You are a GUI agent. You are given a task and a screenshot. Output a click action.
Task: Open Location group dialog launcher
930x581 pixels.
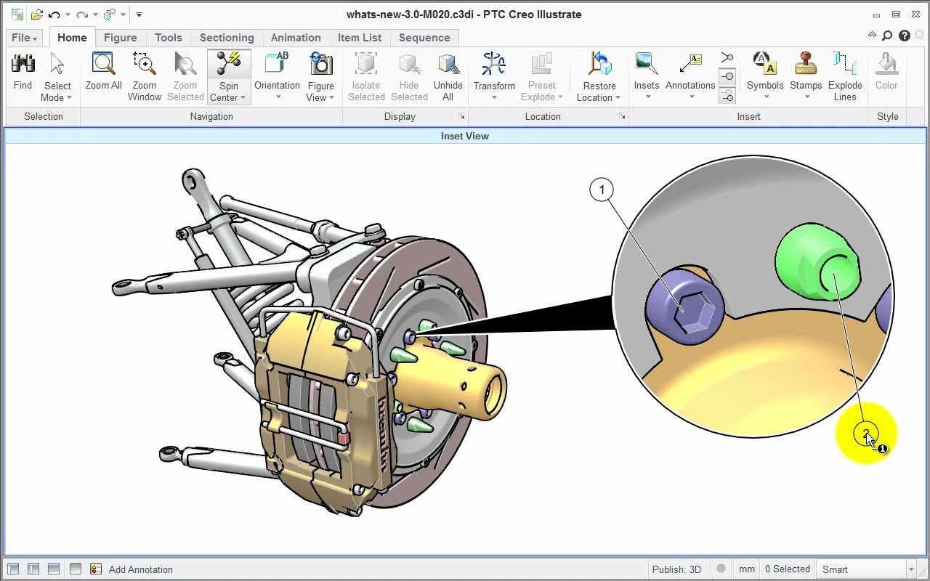[622, 116]
